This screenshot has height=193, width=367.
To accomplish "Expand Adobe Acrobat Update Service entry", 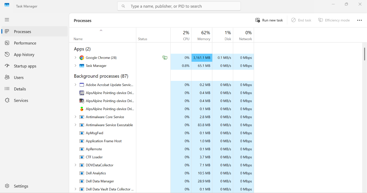I will pos(75,85).
